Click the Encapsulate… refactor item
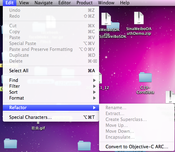Image resolution: width=175 pixels, height=152 pixels. pos(137,137)
